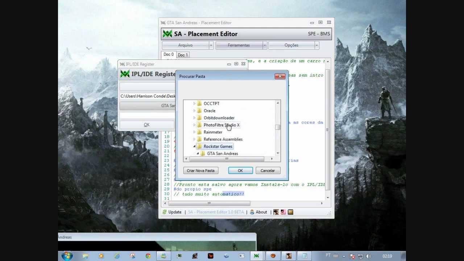Click the Oracle folder icon
This screenshot has height=261, width=464.
(x=199, y=111)
